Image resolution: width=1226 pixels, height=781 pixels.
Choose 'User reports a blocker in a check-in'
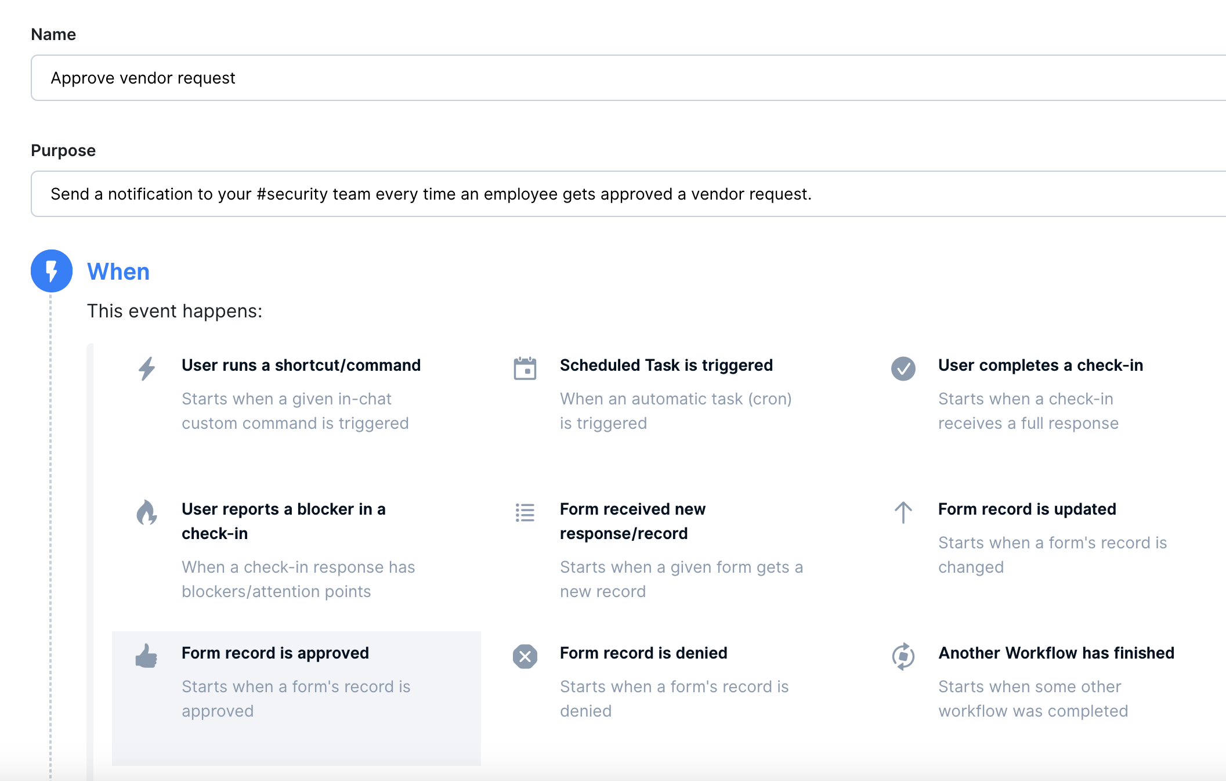tap(284, 521)
